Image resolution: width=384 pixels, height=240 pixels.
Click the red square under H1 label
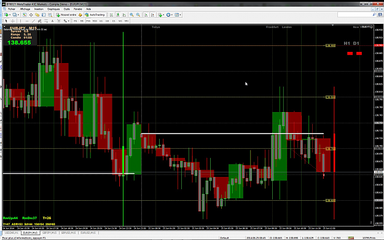(350, 53)
